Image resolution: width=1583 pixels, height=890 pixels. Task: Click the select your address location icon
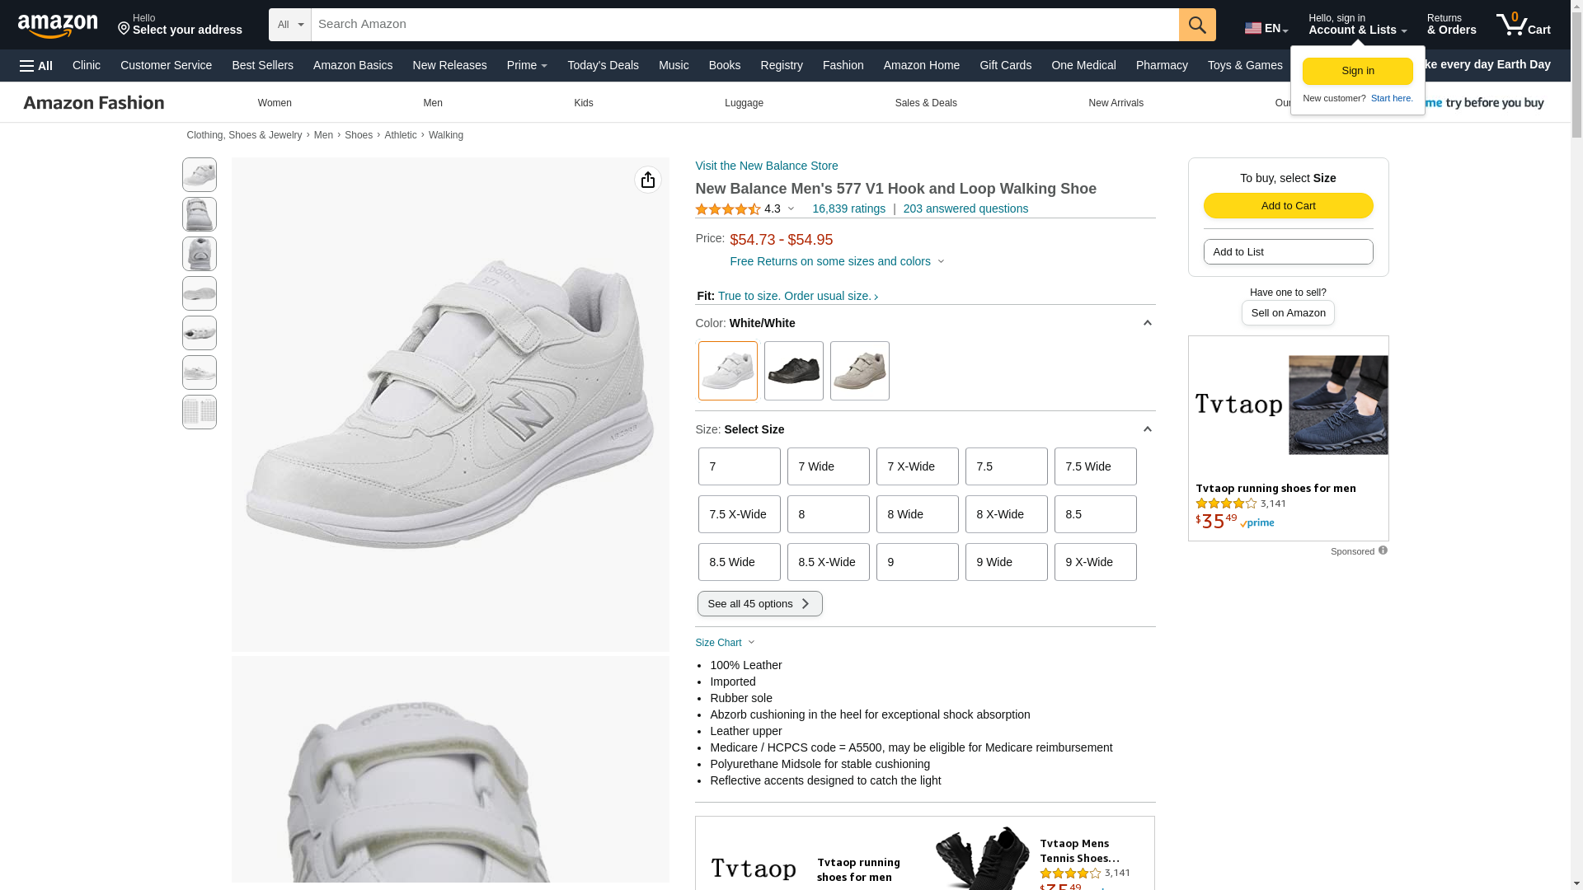(x=124, y=29)
